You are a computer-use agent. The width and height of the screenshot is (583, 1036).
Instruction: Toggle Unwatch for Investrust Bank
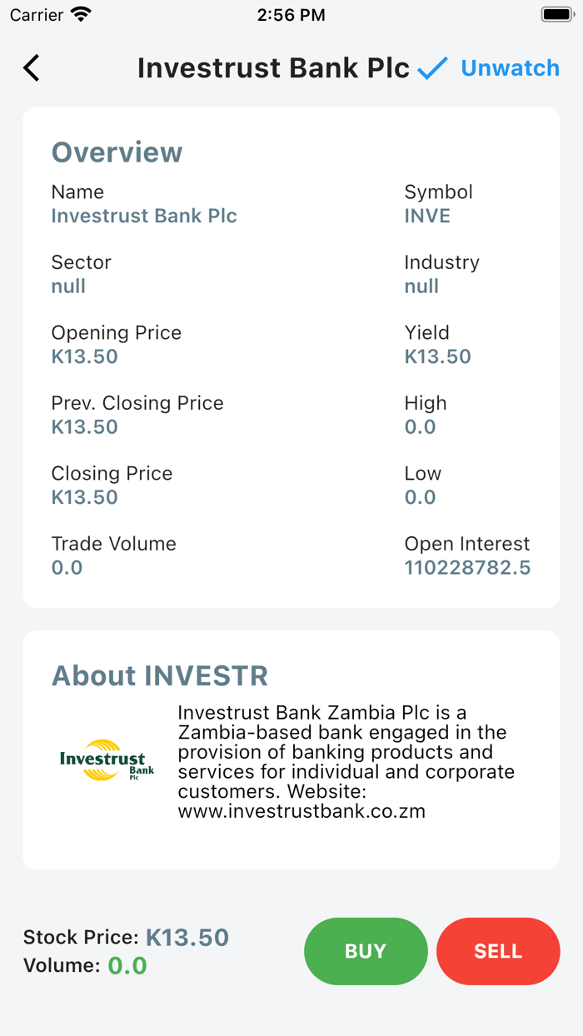coord(510,68)
